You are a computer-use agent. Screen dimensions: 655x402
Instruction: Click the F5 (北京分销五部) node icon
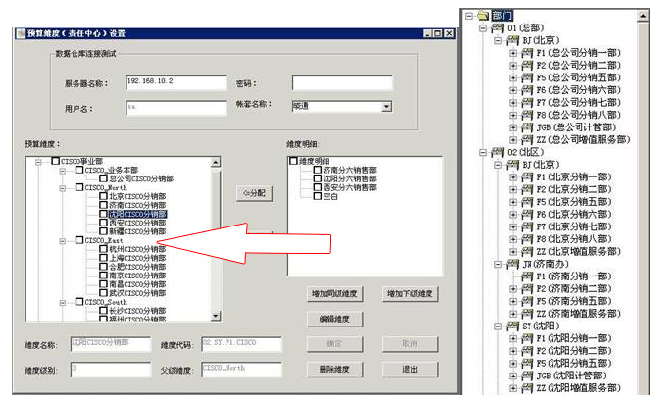click(x=528, y=202)
